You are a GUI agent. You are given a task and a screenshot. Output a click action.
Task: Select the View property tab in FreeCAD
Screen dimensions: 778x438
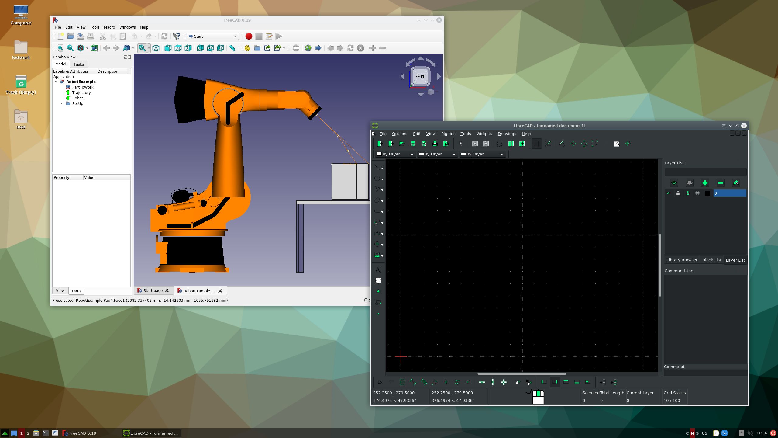[60, 290]
